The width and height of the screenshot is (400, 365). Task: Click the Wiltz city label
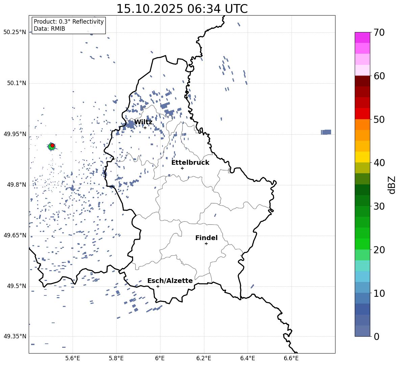[143, 122]
